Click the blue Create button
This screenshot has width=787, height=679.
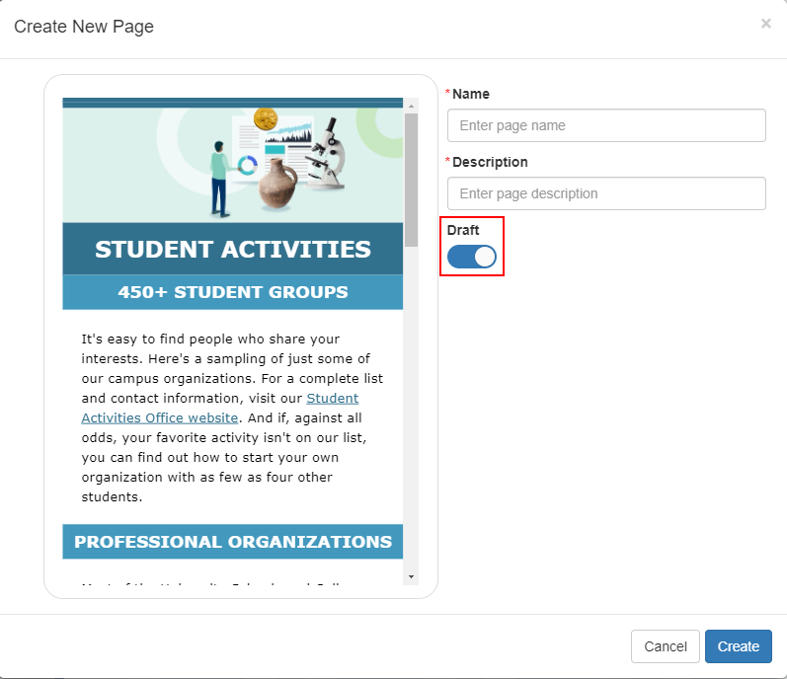point(738,646)
